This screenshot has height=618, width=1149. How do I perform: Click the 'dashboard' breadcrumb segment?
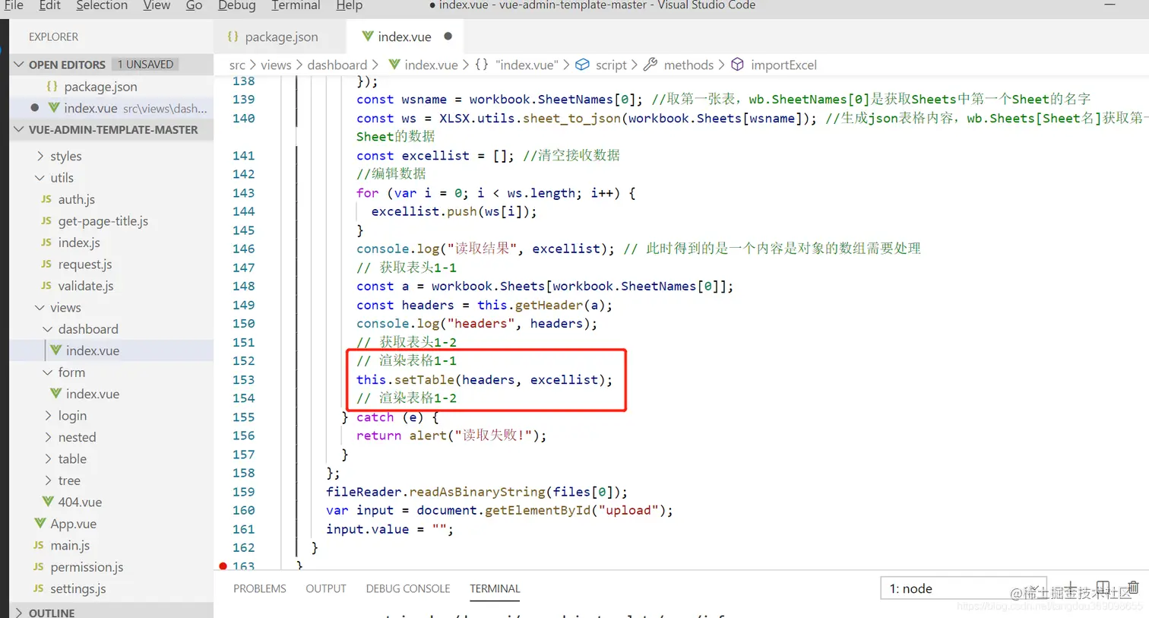tap(337, 65)
